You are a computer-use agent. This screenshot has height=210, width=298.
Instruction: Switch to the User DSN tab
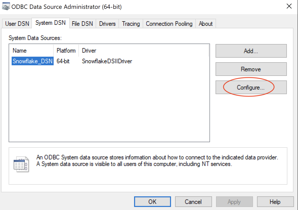[17, 24]
